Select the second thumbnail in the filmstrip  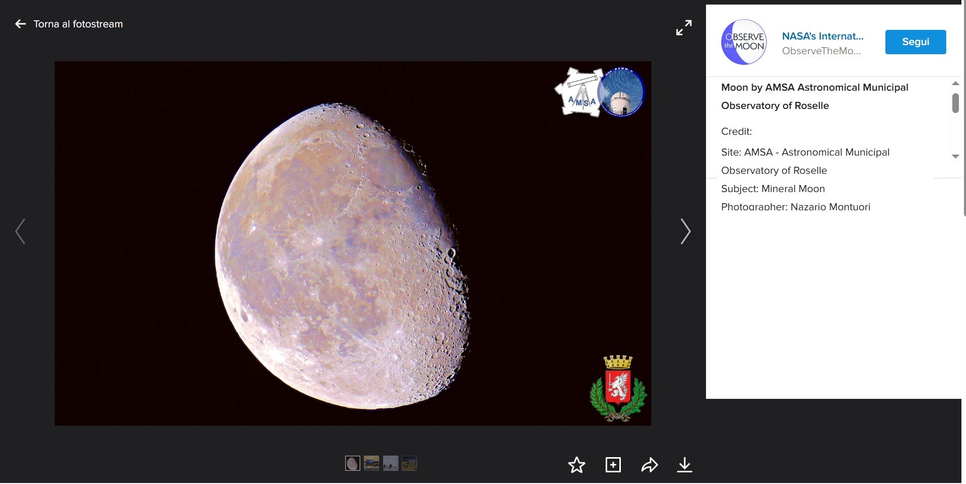pyautogui.click(x=371, y=463)
